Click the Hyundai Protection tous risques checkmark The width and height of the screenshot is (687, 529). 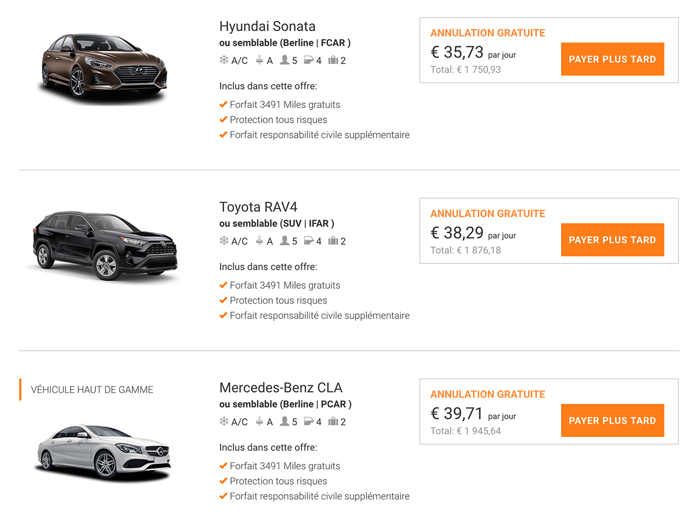(x=224, y=120)
